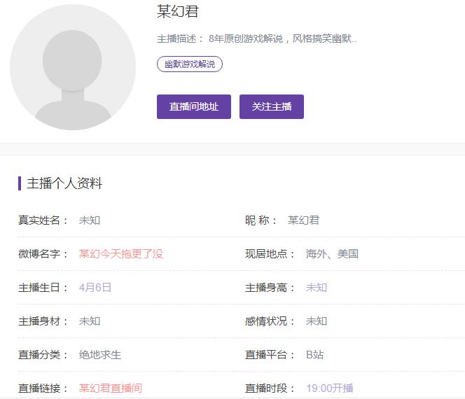Click the 未知 value beside 真实姓名
The height and width of the screenshot is (399, 465).
(90, 220)
